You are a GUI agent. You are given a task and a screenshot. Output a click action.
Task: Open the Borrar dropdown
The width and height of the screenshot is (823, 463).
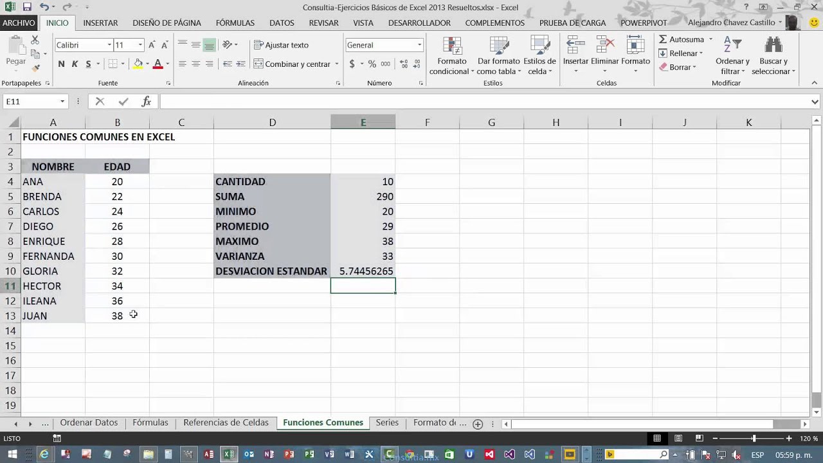click(678, 67)
